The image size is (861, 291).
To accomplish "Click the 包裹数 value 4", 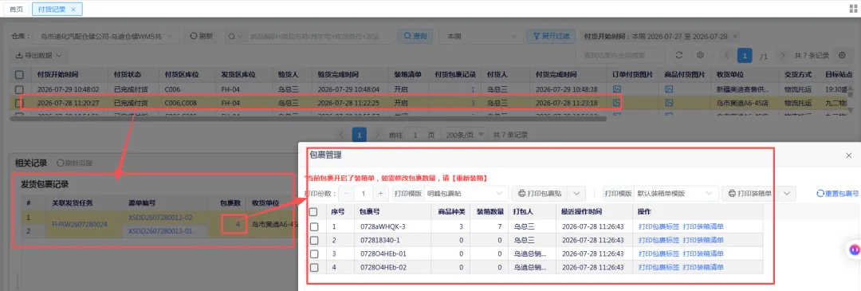I will [238, 224].
